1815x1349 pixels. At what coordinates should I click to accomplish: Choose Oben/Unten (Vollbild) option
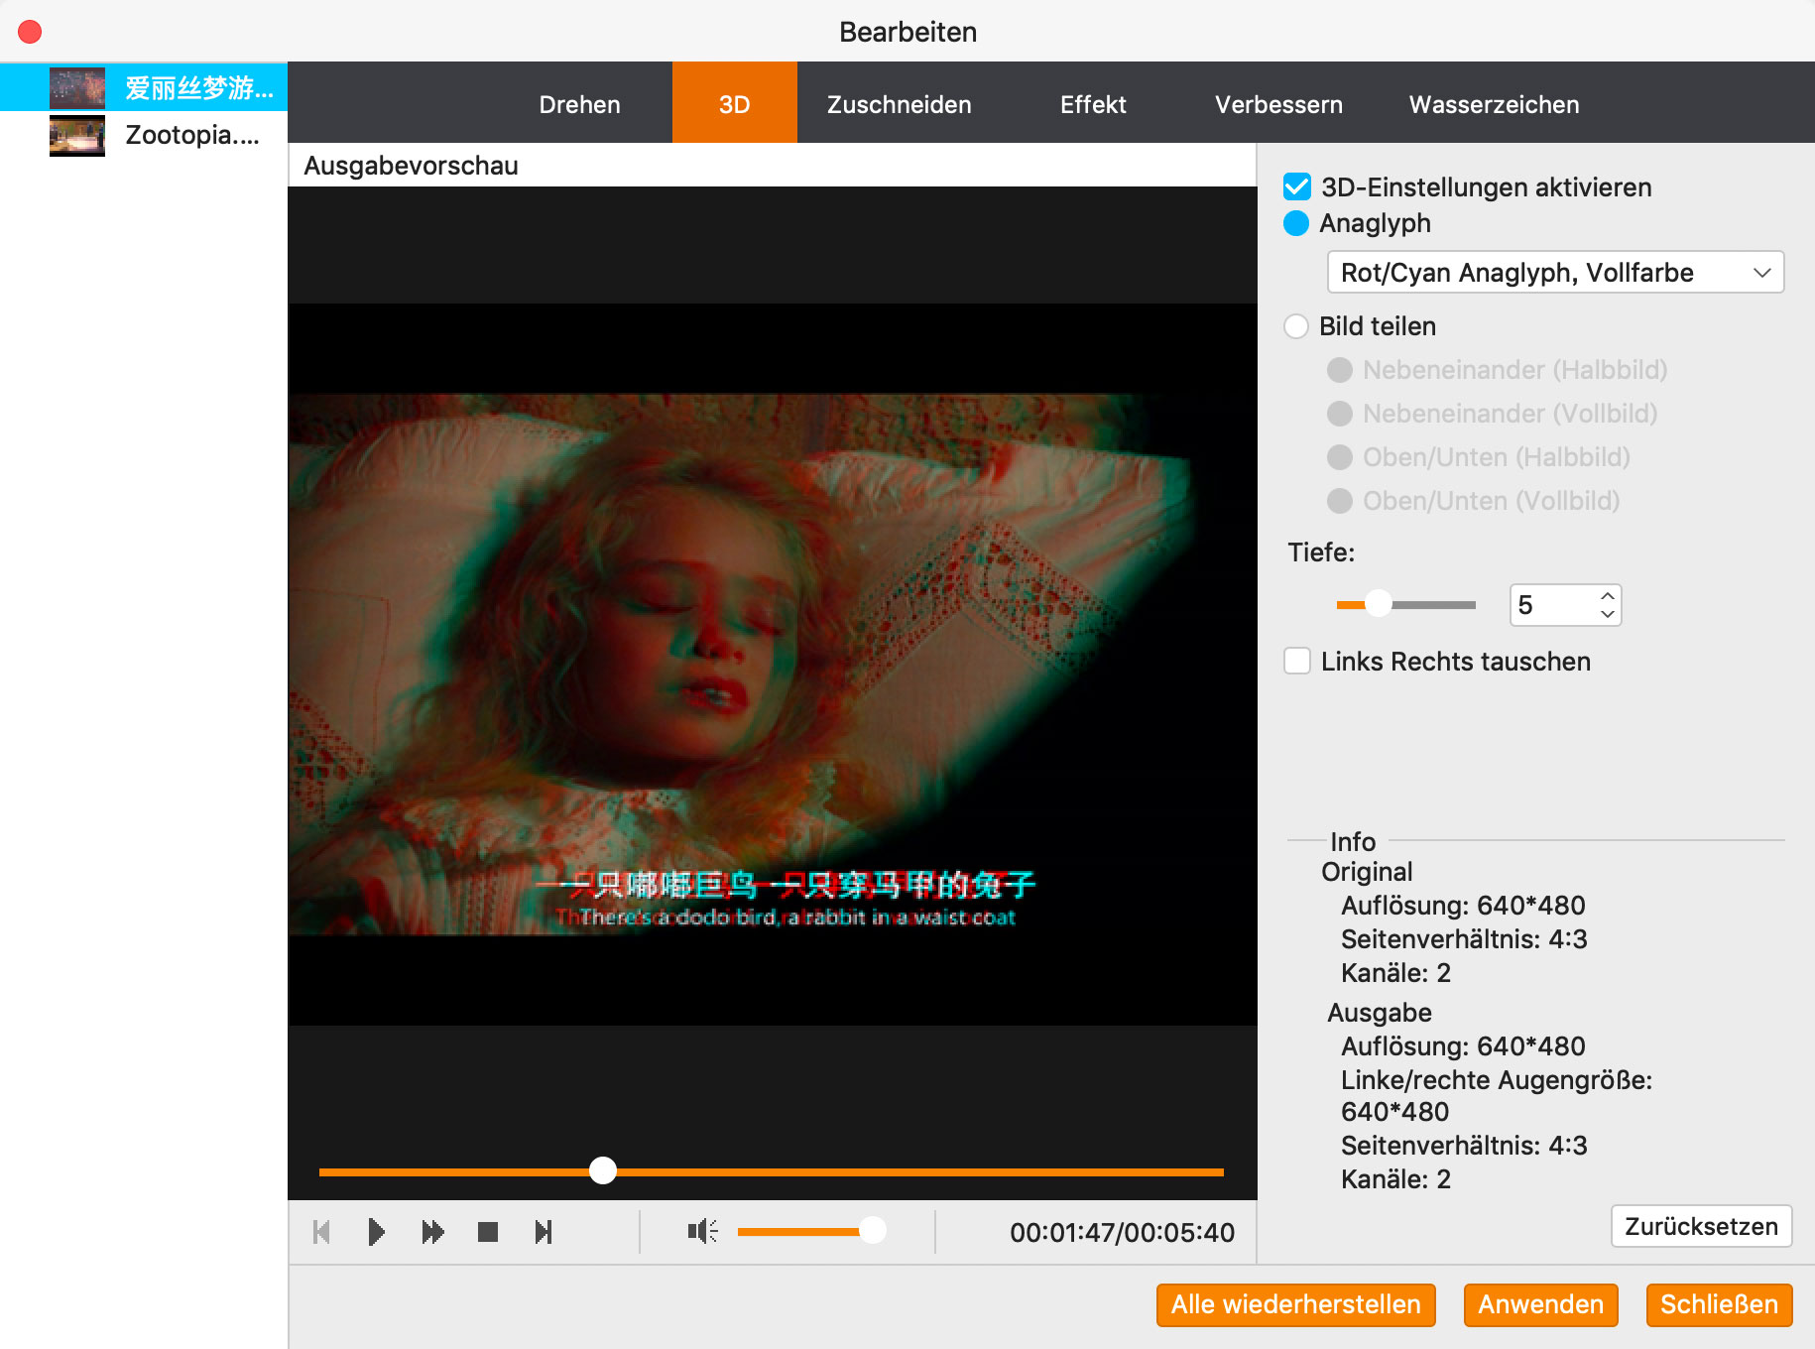(x=1340, y=501)
